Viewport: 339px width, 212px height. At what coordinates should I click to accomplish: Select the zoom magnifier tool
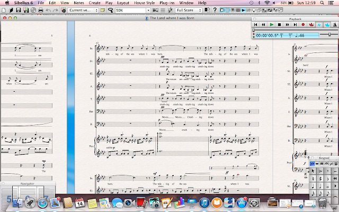[x=111, y=10]
